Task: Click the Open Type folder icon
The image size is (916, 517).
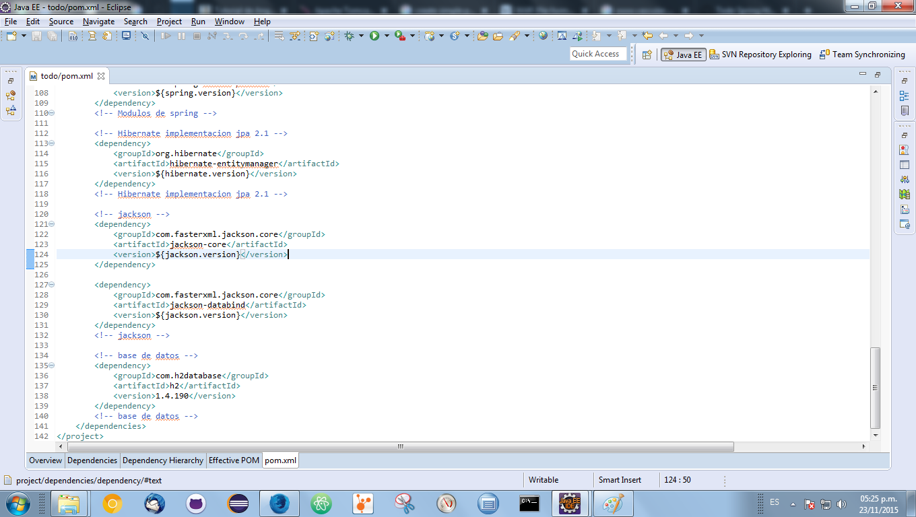Action: pyautogui.click(x=483, y=36)
